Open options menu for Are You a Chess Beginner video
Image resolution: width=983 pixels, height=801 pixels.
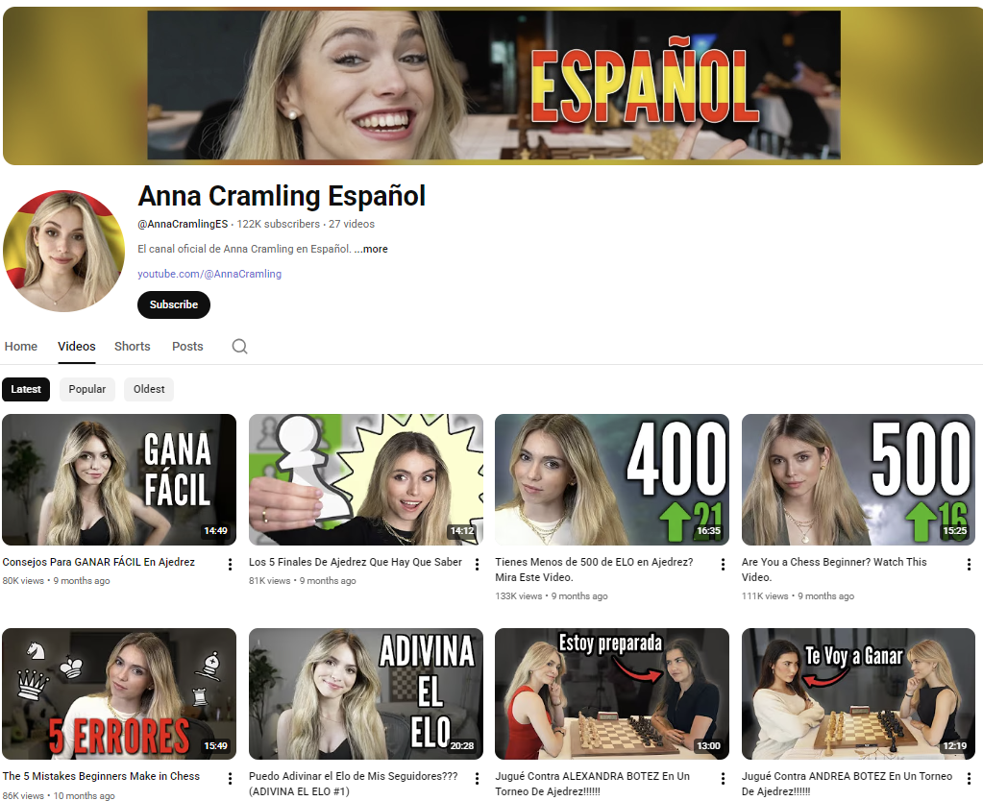(969, 565)
